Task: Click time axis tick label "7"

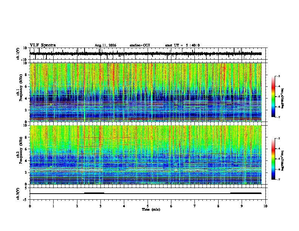Action: tap(195, 206)
